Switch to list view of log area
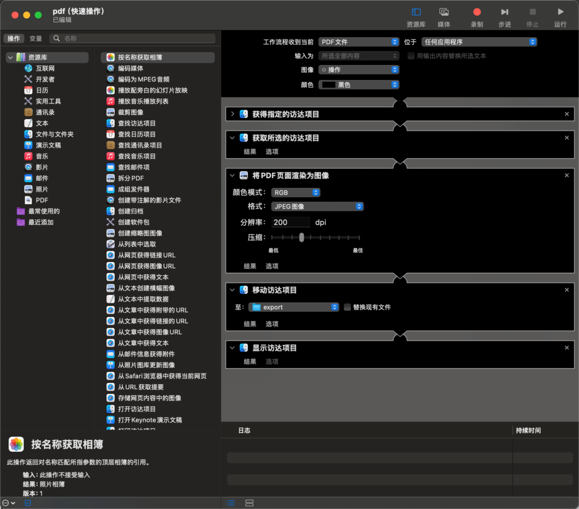Image resolution: width=579 pixels, height=509 pixels. coord(231,503)
